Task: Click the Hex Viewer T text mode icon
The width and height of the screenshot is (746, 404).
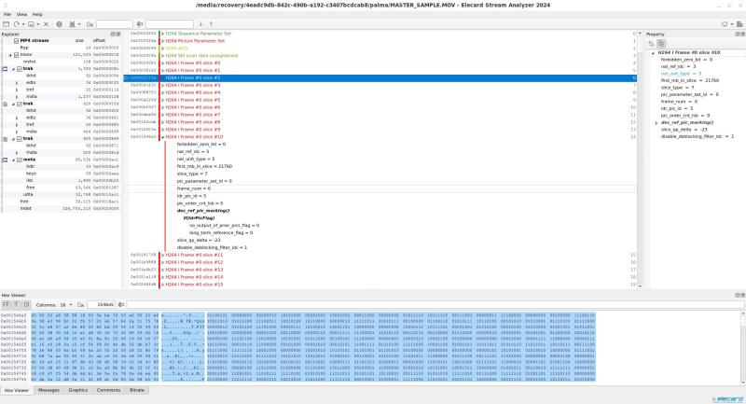Action: coord(16,304)
